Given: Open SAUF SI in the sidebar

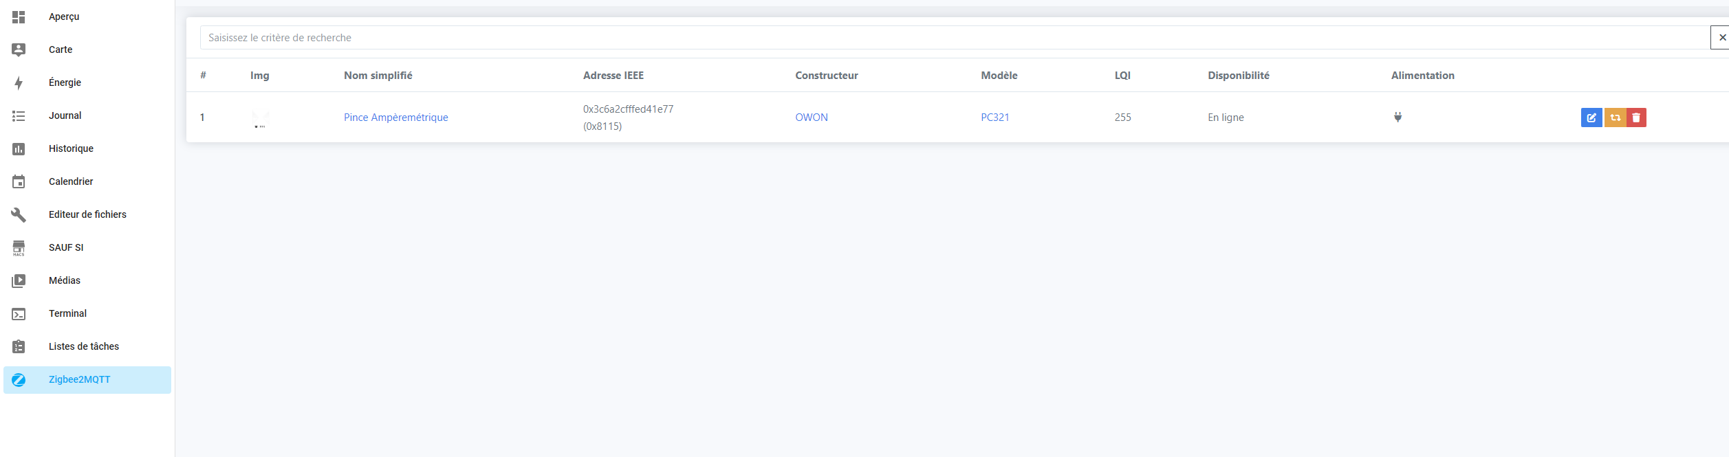Looking at the screenshot, I should click(66, 247).
